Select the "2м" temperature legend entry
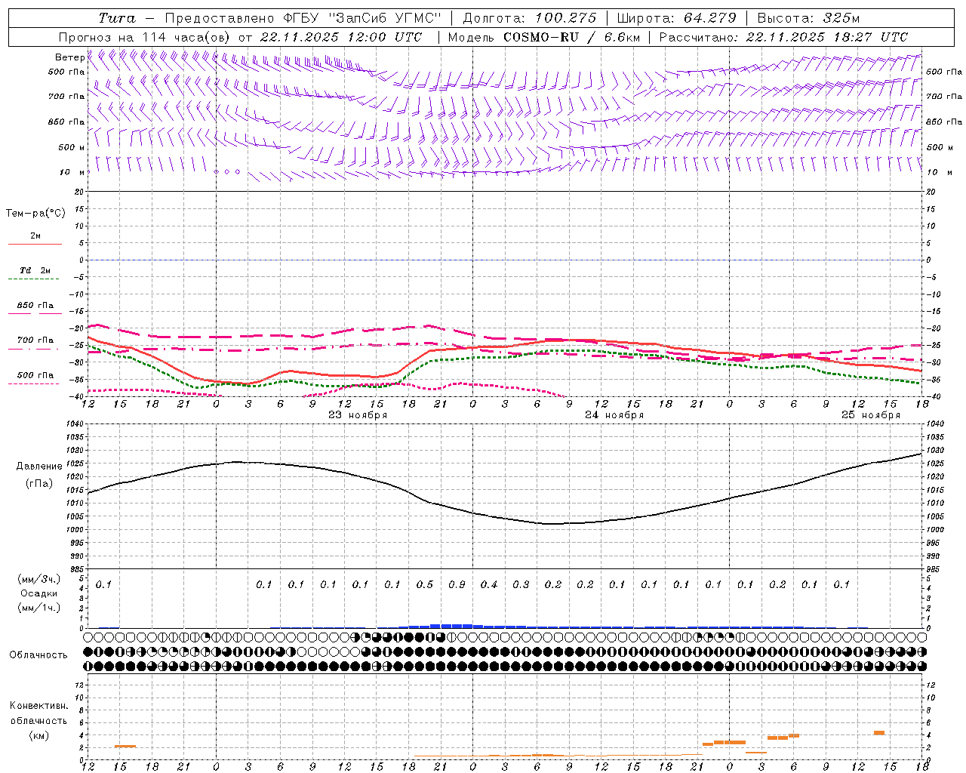Viewport: 966px width, 773px height. coord(35,239)
